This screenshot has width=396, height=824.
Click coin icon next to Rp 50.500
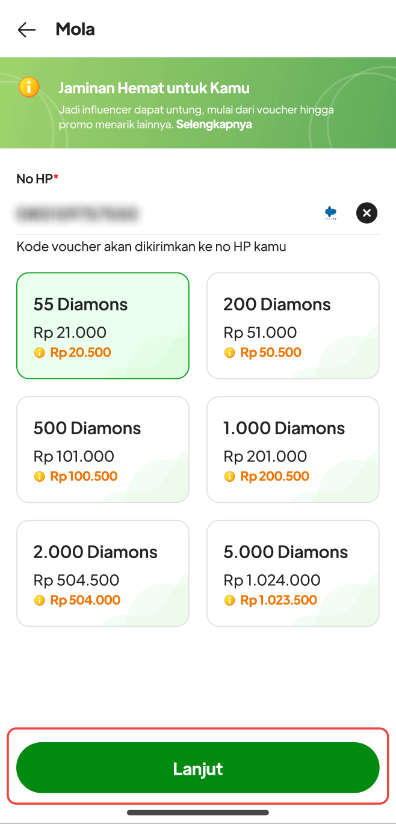click(229, 353)
